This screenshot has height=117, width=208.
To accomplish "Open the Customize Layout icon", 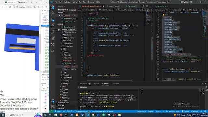I will [191, 2].
